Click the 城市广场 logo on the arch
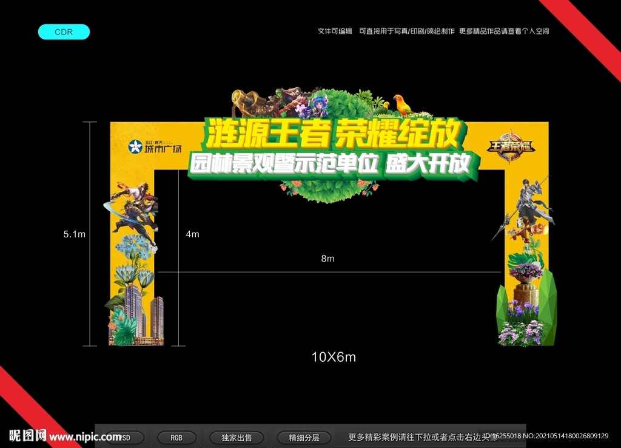The height and width of the screenshot is (448, 621). click(155, 147)
